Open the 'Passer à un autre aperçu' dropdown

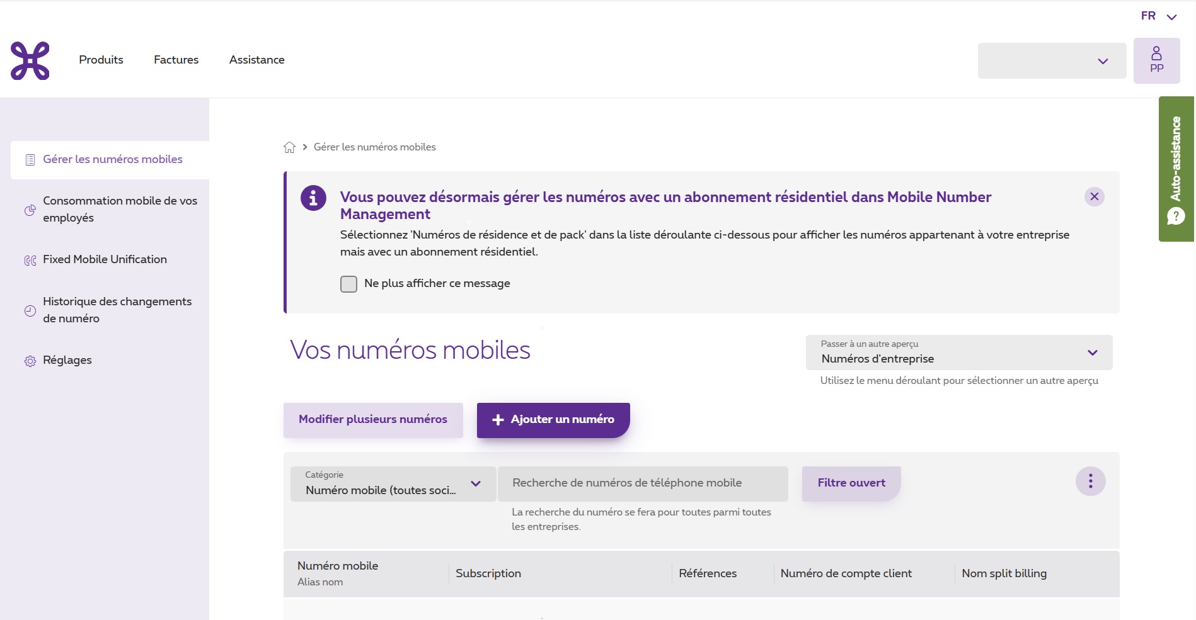tap(958, 352)
